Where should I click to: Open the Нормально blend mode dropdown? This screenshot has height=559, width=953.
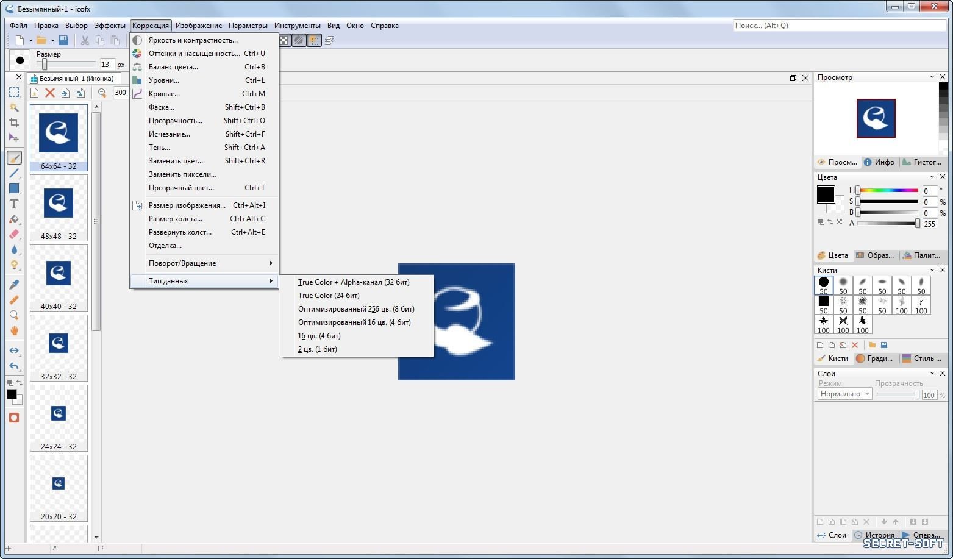click(x=845, y=394)
